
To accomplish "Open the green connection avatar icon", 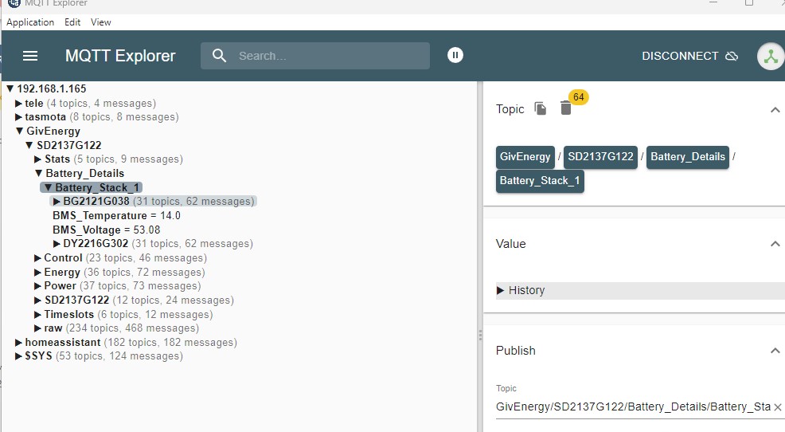I will [771, 56].
